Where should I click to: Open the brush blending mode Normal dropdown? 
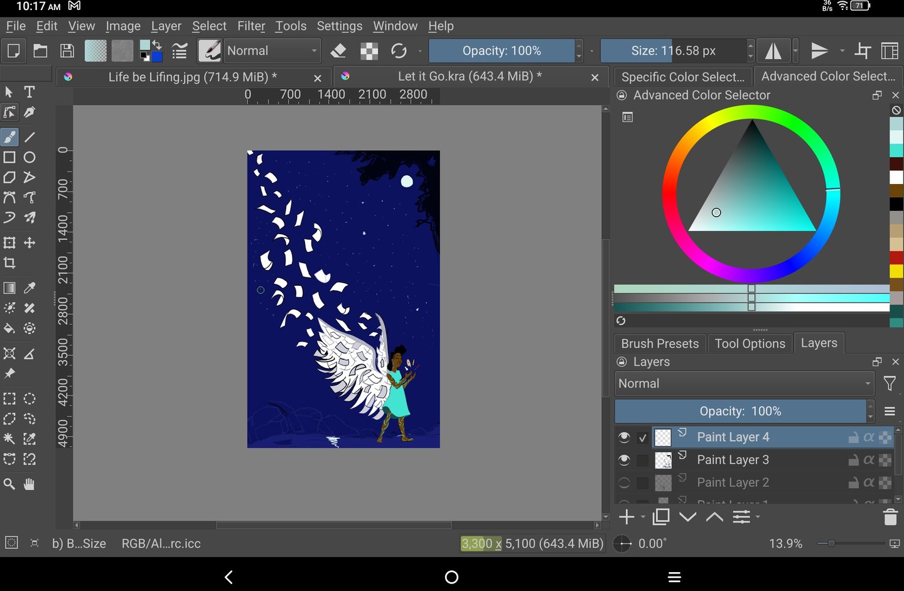(272, 51)
